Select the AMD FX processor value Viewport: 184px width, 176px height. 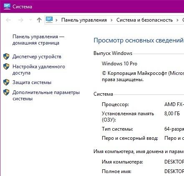point(174,104)
